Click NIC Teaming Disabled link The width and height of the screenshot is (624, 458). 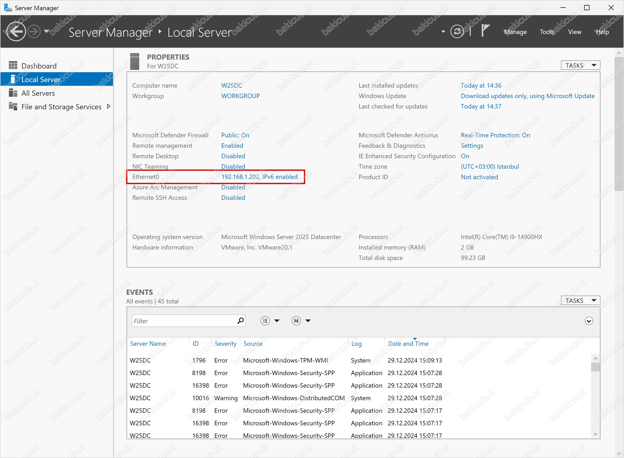coord(233,166)
